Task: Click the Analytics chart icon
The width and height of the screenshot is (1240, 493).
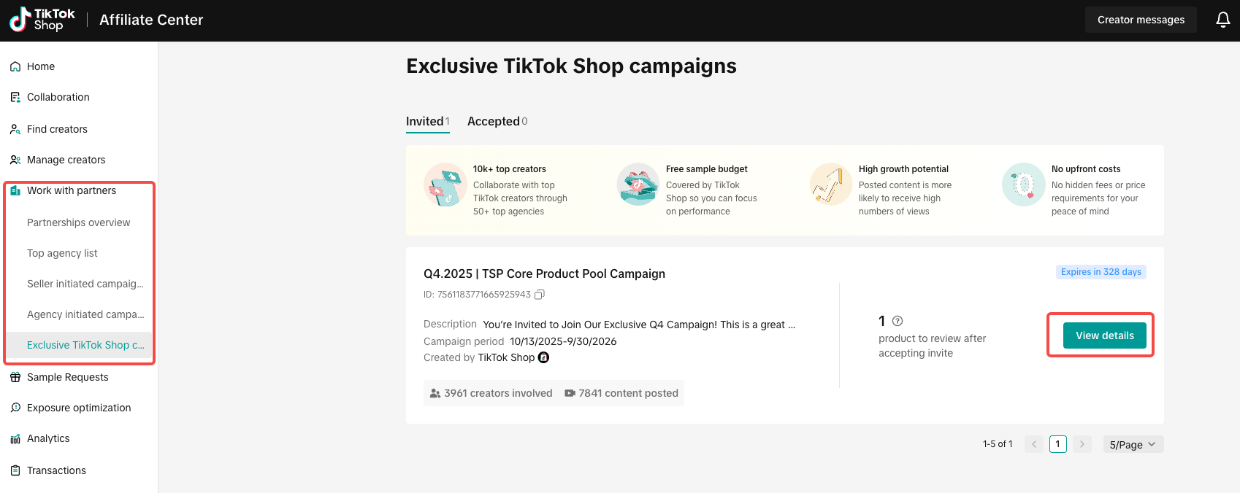Action: pyautogui.click(x=15, y=438)
